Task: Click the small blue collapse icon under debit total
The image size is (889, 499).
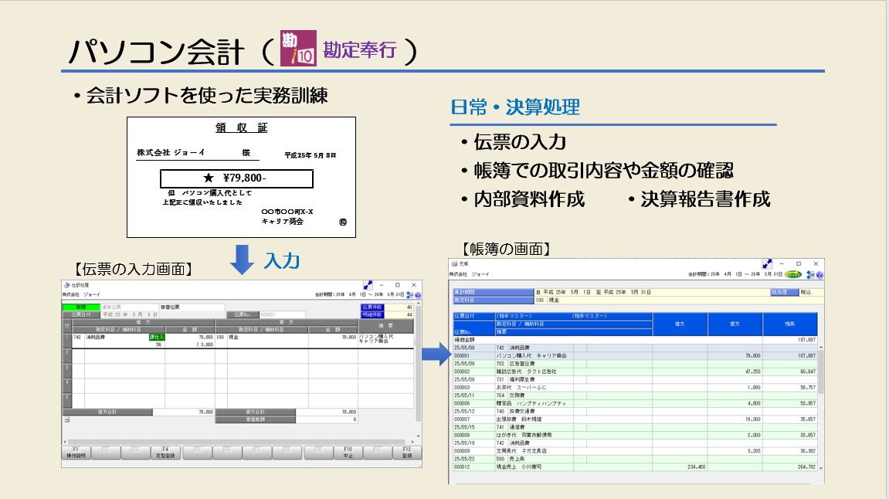Action: pos(67,419)
